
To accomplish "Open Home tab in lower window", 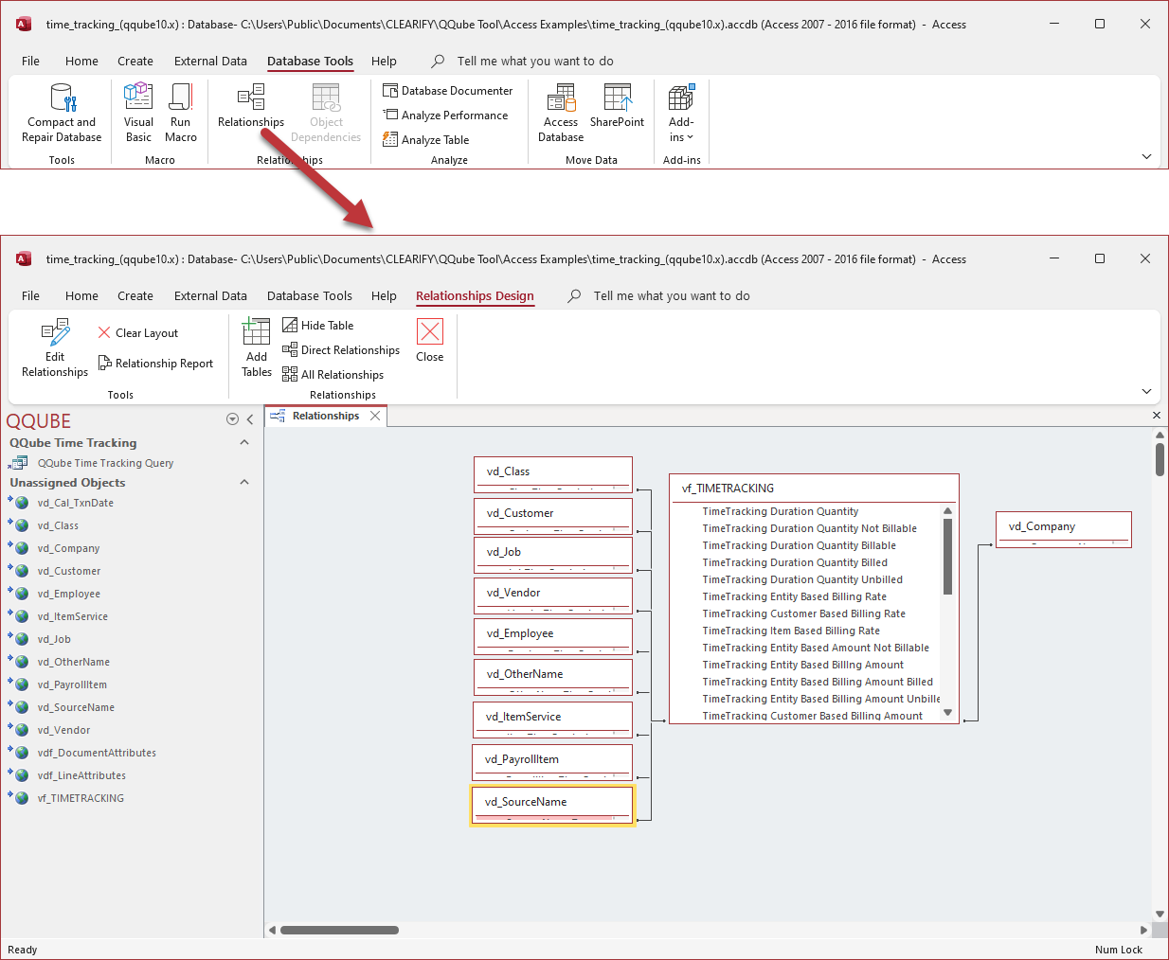I will pyautogui.click(x=81, y=296).
